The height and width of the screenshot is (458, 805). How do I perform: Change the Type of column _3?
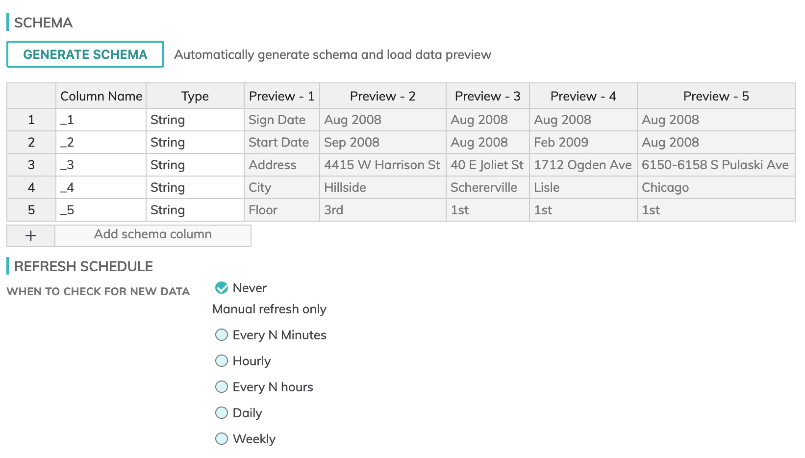coord(195,165)
